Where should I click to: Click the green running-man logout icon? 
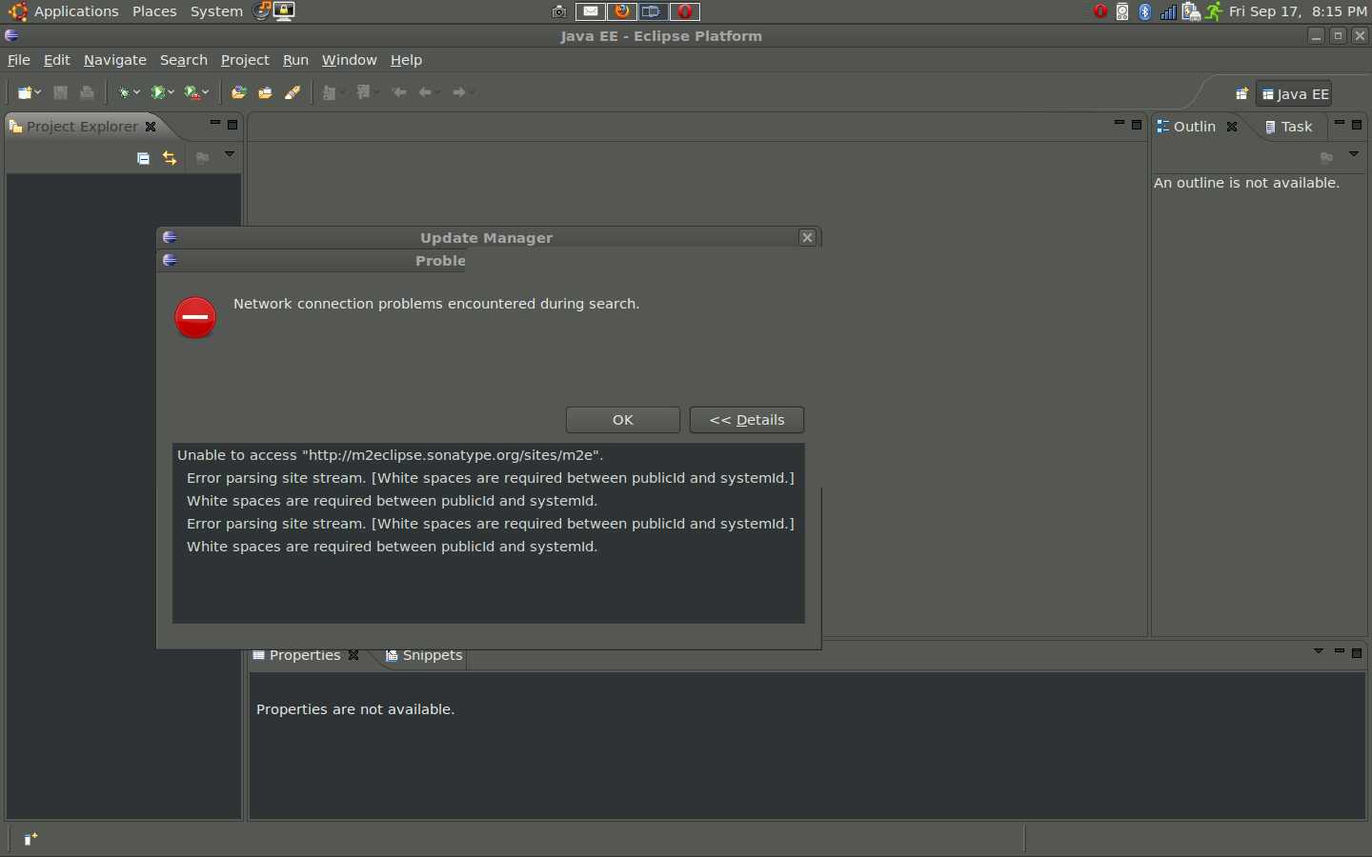[1213, 11]
